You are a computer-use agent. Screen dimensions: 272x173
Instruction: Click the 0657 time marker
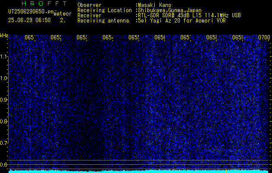(x=186, y=37)
